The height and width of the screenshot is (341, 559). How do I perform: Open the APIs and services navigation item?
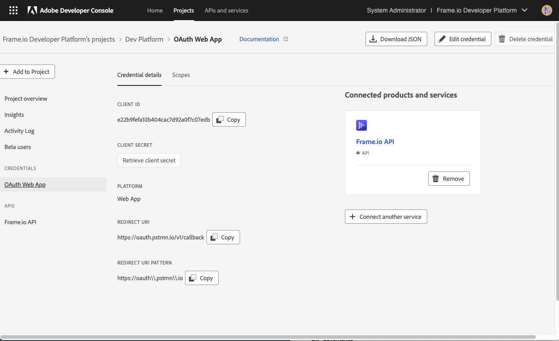point(226,10)
